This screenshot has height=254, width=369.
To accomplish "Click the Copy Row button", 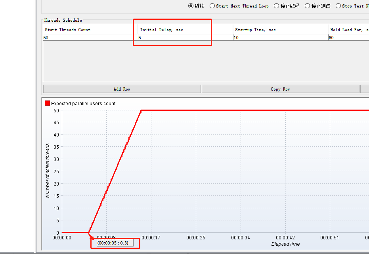I will coord(280,89).
